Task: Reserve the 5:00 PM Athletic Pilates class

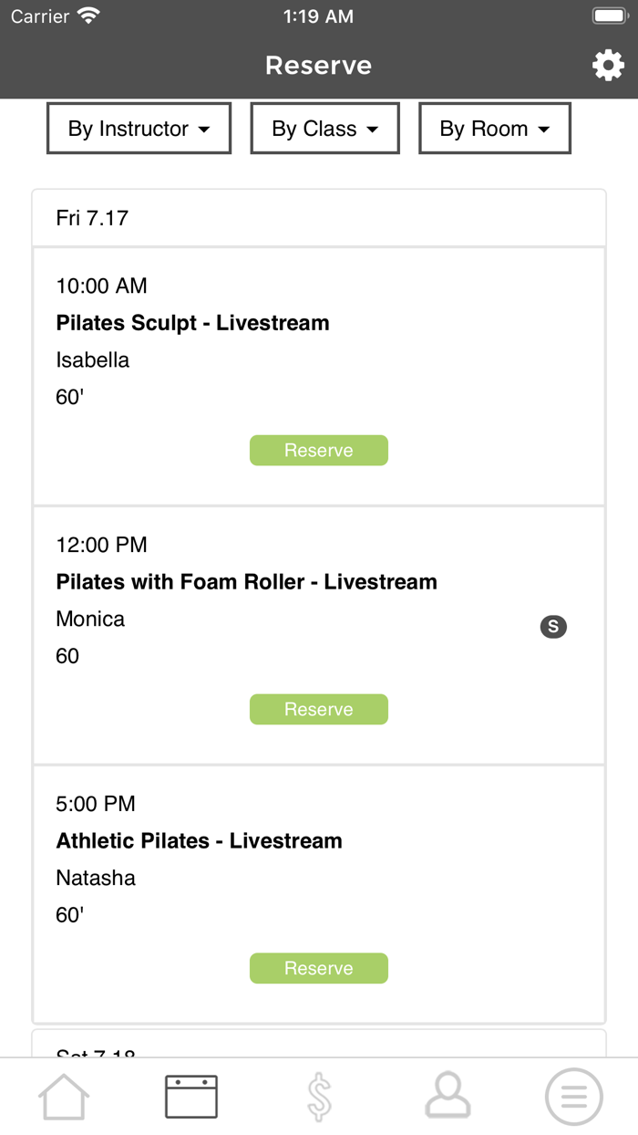Action: coord(319,968)
